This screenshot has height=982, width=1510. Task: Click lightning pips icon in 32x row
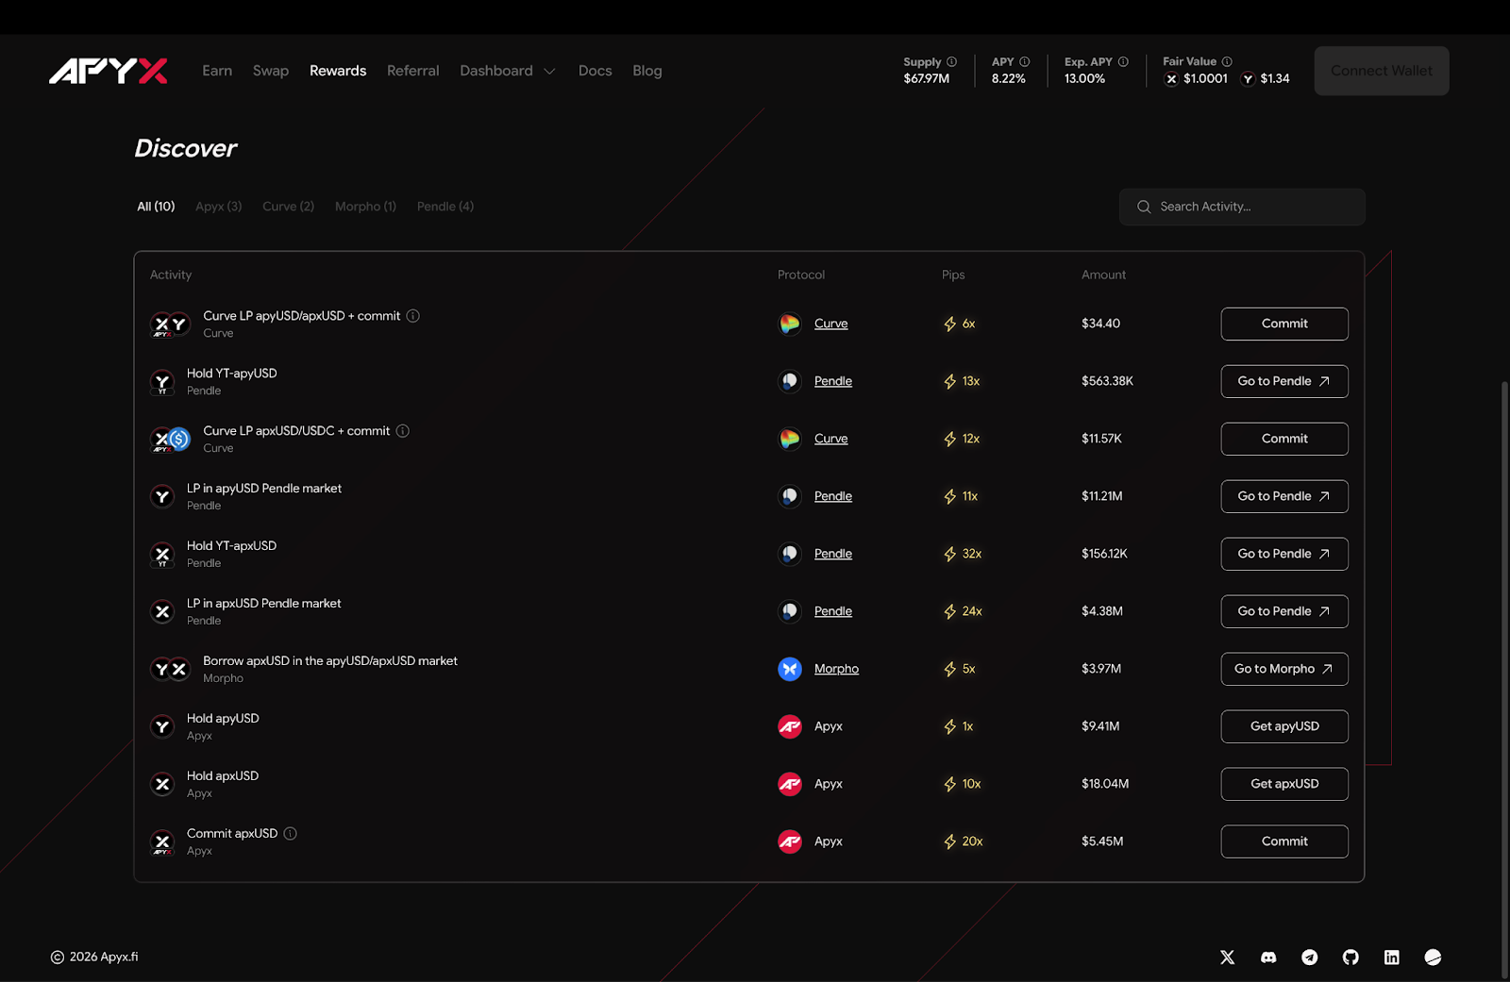tap(950, 554)
